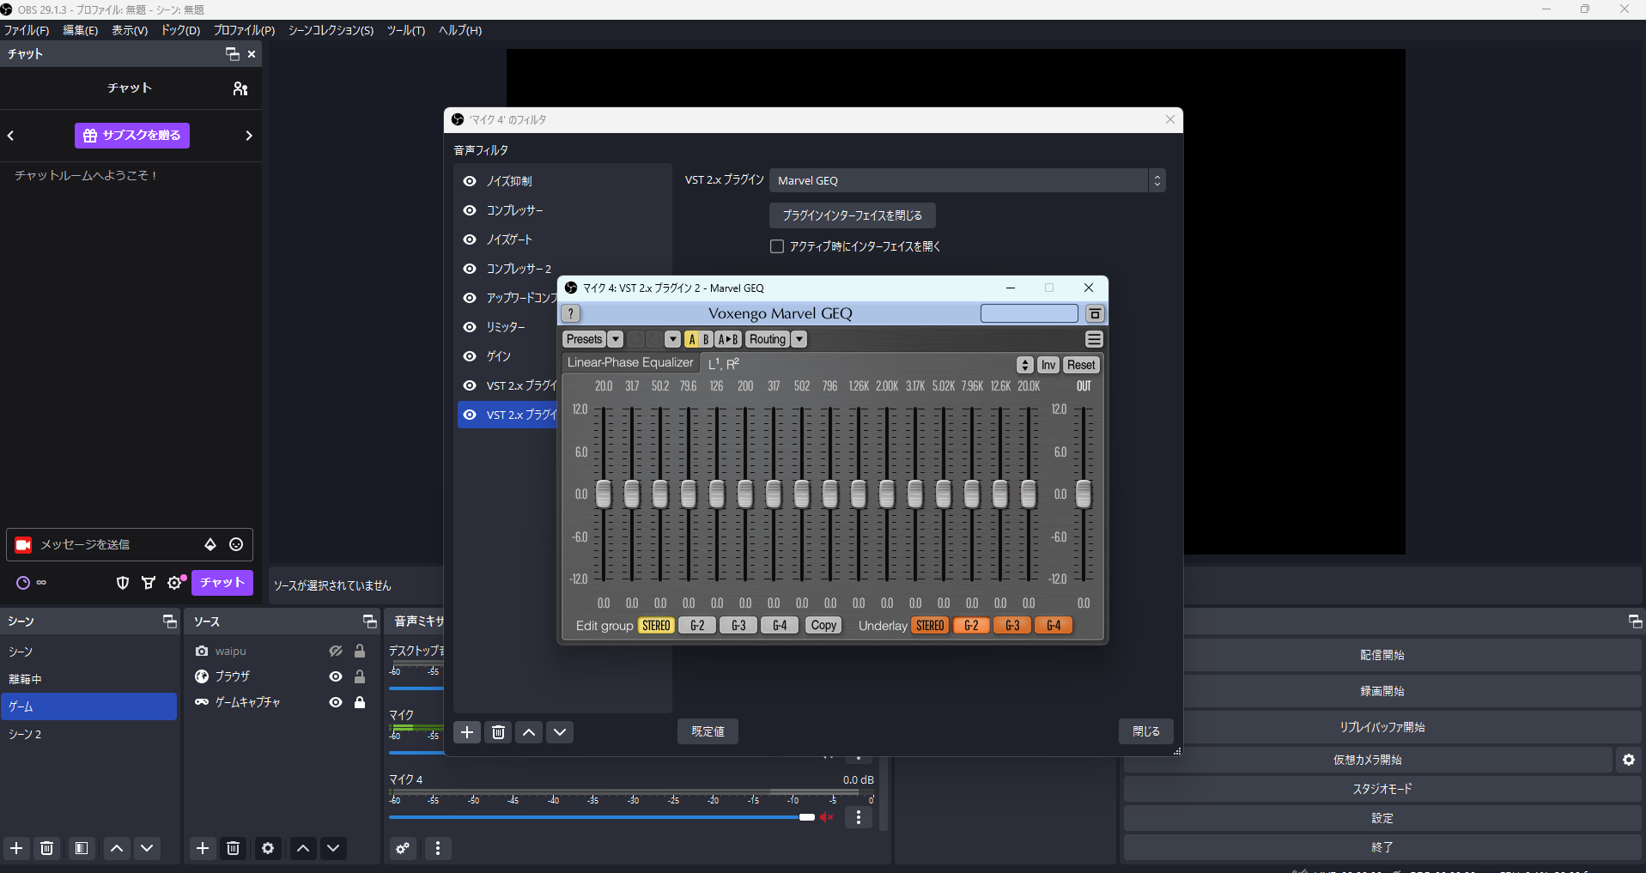Open マイク 4 mixer options menu
1646x873 pixels.
point(859,817)
